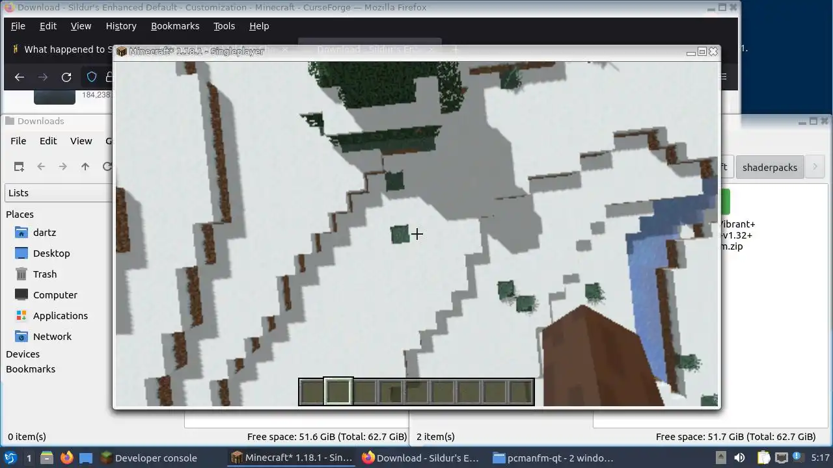Screen dimensions: 833x468
Task: Click '0 item(s)' status bar text
Action: coord(27,437)
